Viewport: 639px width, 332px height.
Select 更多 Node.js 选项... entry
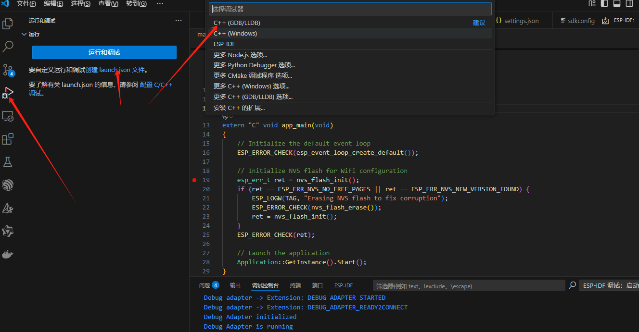350,55
